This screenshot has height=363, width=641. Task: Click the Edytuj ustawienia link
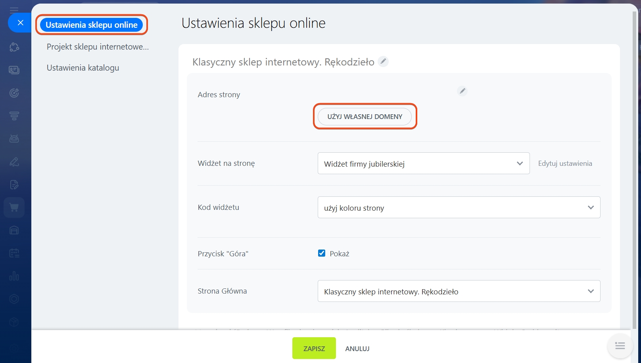(x=565, y=163)
